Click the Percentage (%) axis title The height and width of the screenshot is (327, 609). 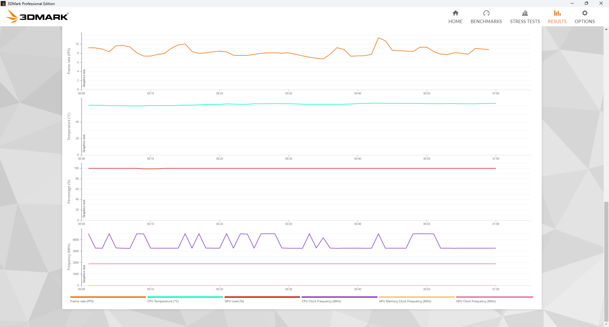point(69,192)
